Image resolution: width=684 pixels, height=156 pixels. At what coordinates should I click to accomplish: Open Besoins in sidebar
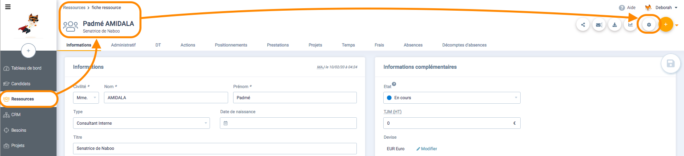pyautogui.click(x=28, y=130)
